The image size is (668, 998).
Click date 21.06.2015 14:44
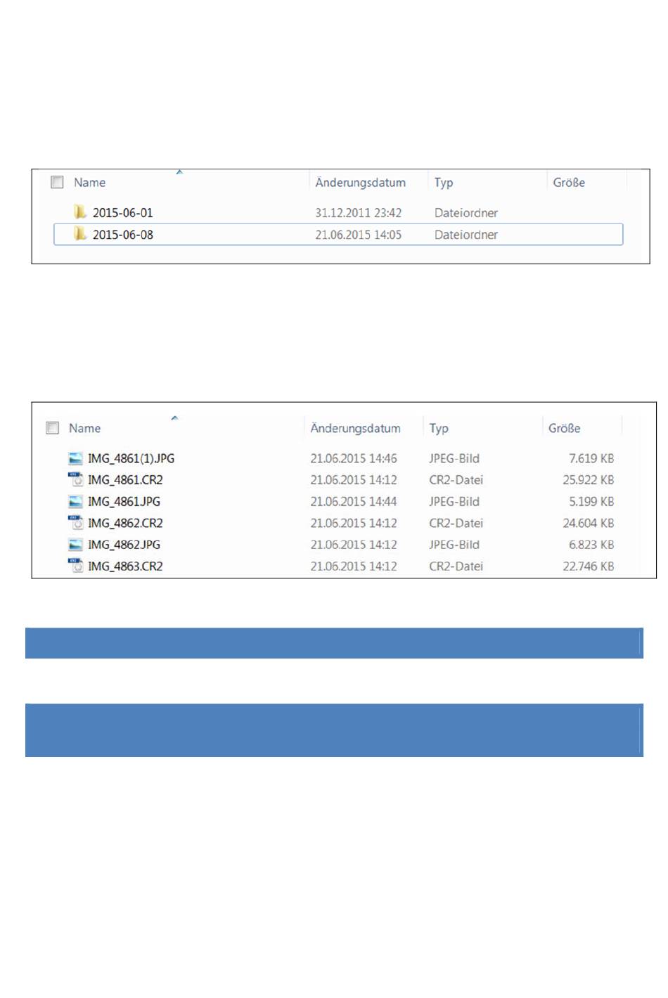[354, 502]
